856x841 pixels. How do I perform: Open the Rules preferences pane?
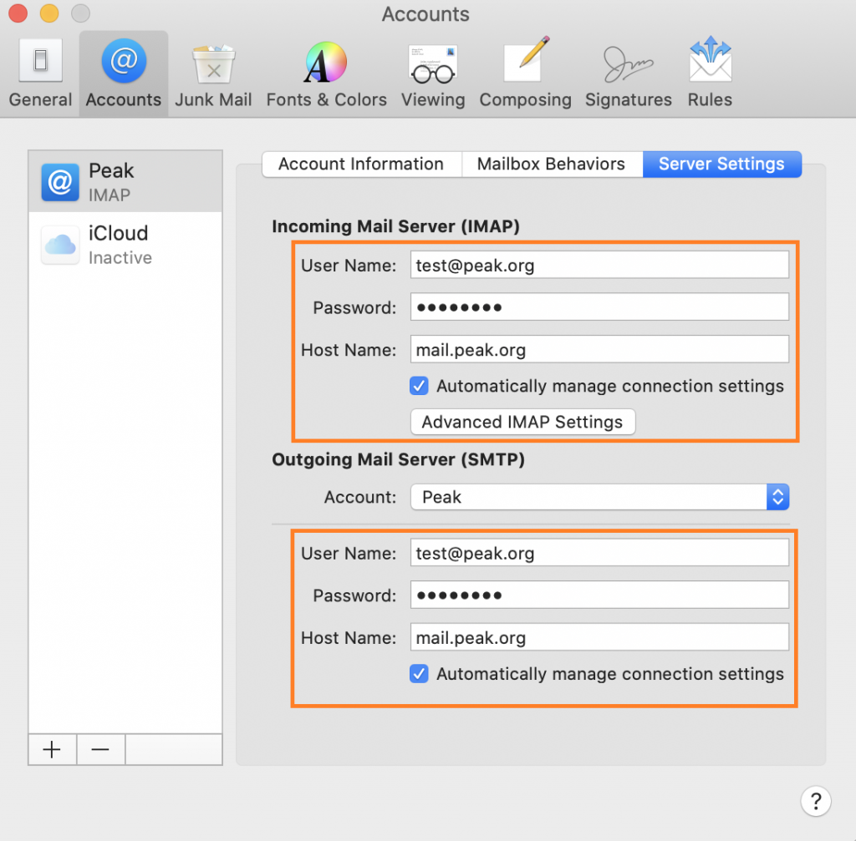(x=710, y=73)
